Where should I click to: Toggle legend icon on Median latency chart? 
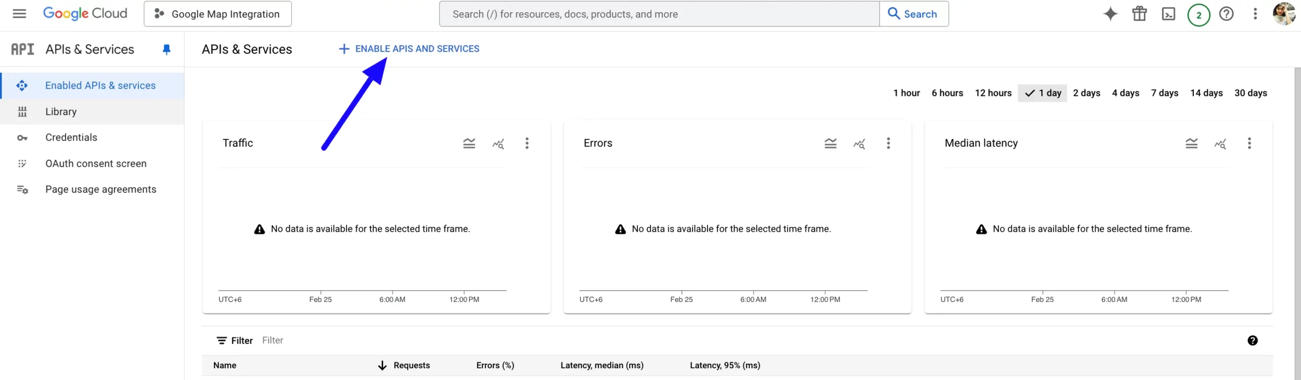[x=1191, y=144]
